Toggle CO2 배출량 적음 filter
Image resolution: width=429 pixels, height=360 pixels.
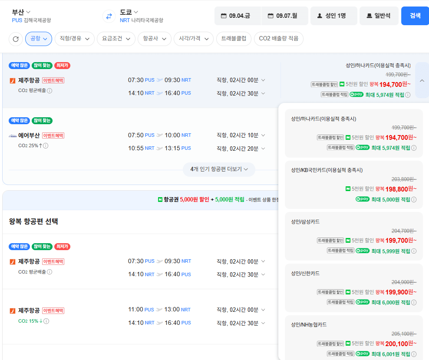tap(278, 39)
